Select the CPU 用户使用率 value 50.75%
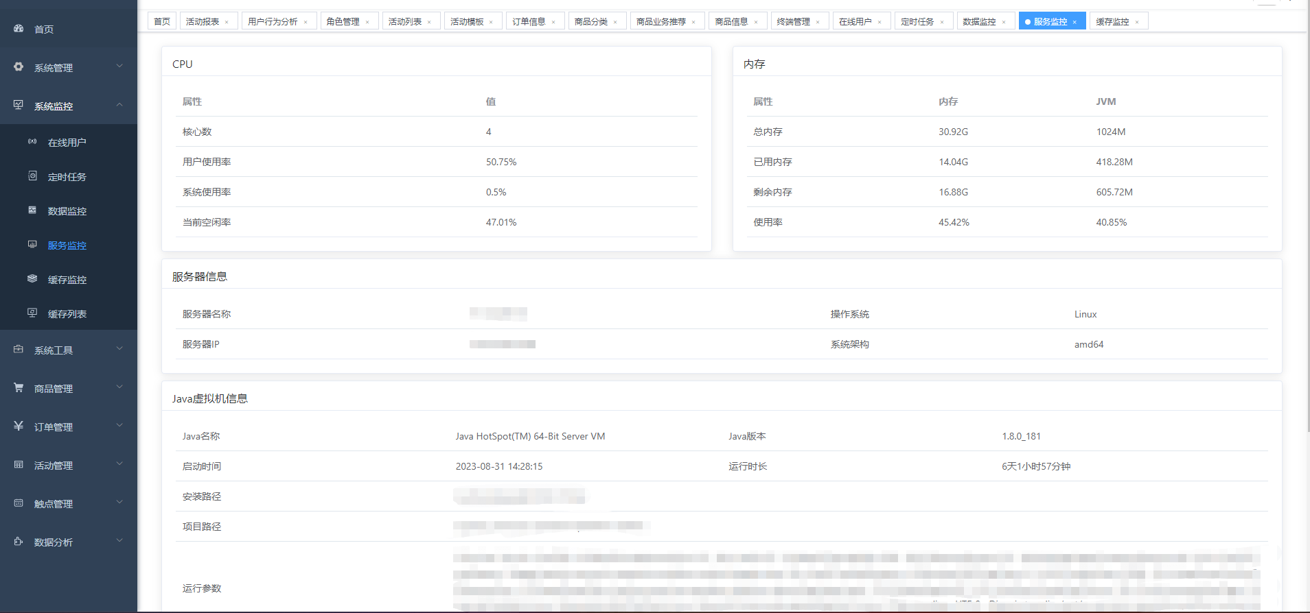The width and height of the screenshot is (1310, 613). click(501, 162)
